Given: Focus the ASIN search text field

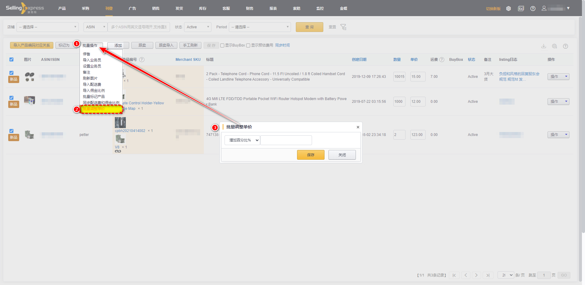Looking at the screenshot, I should [x=139, y=27].
